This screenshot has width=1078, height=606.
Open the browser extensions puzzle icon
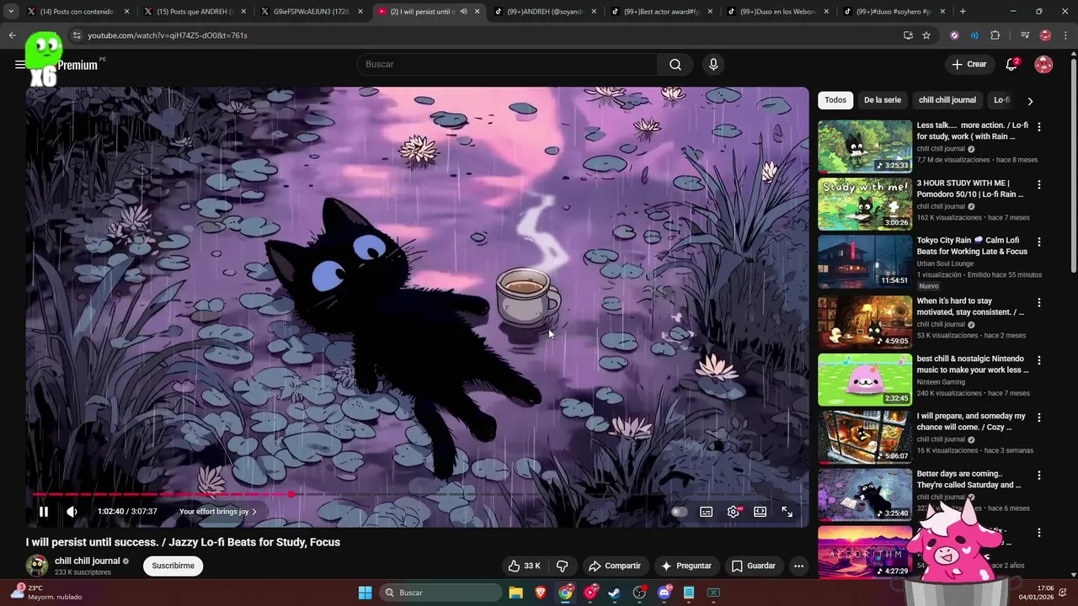(995, 35)
